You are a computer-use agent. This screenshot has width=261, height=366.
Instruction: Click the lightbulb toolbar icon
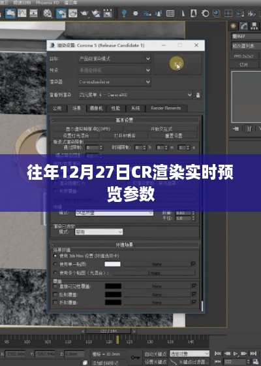124,13
